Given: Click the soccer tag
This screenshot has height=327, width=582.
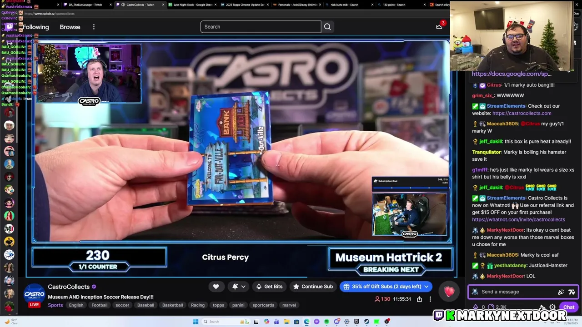Looking at the screenshot, I should tap(122, 305).
